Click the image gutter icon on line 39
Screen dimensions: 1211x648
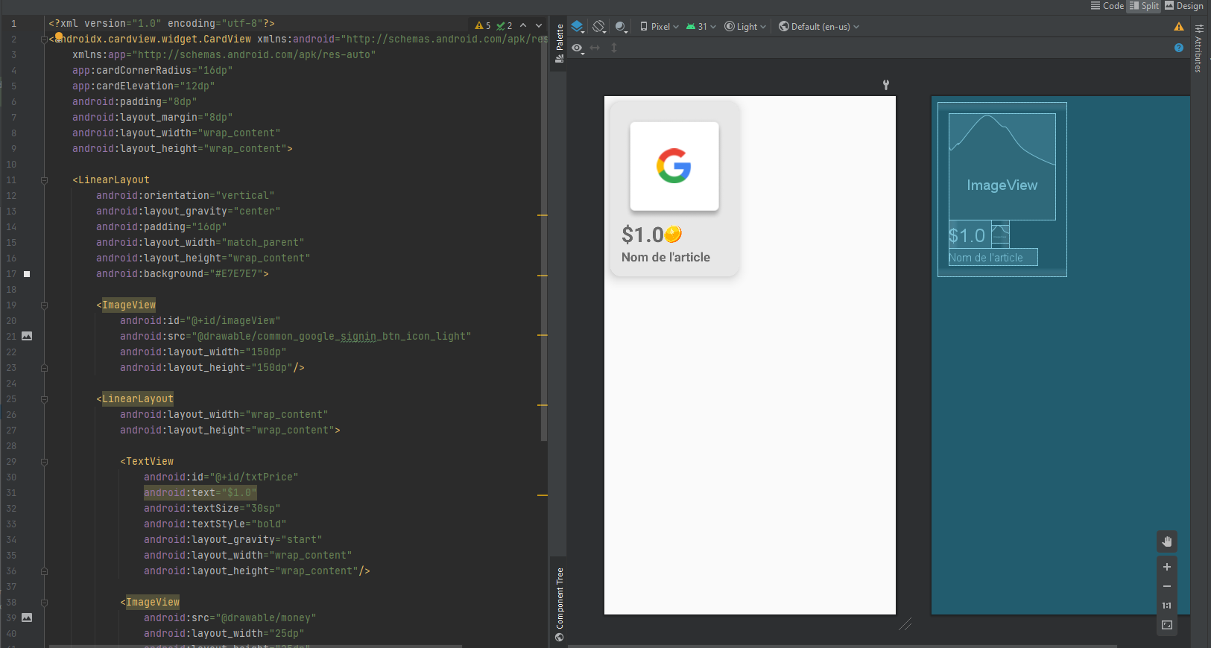pyautogui.click(x=27, y=617)
